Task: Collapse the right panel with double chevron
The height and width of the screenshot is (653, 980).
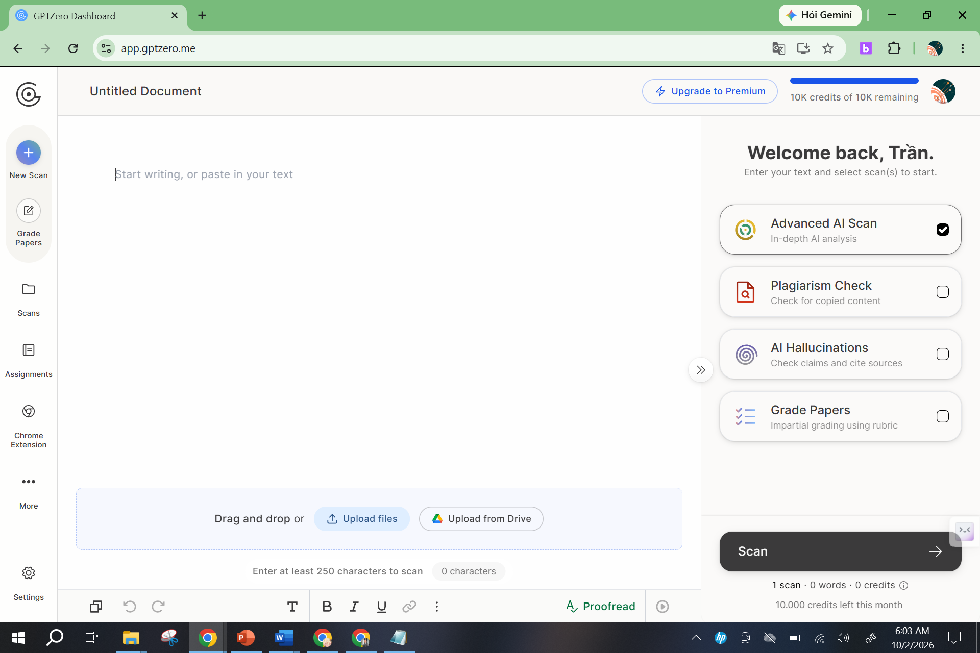Action: click(701, 370)
